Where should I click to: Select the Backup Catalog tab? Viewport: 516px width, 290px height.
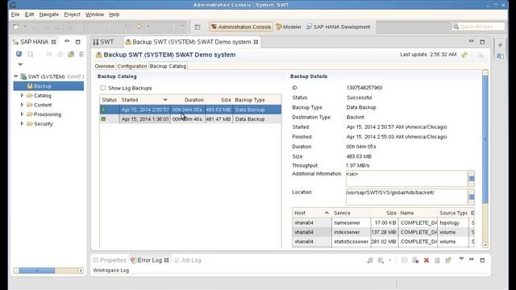point(169,66)
